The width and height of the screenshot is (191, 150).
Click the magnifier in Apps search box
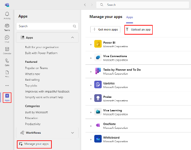pos(74,26)
